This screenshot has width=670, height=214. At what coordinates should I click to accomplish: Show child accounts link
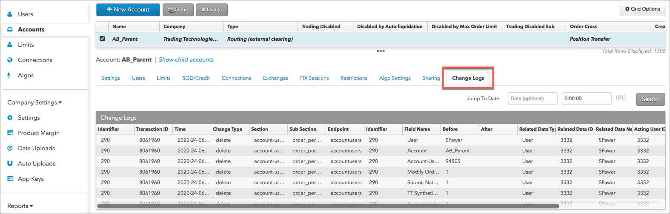186,59
